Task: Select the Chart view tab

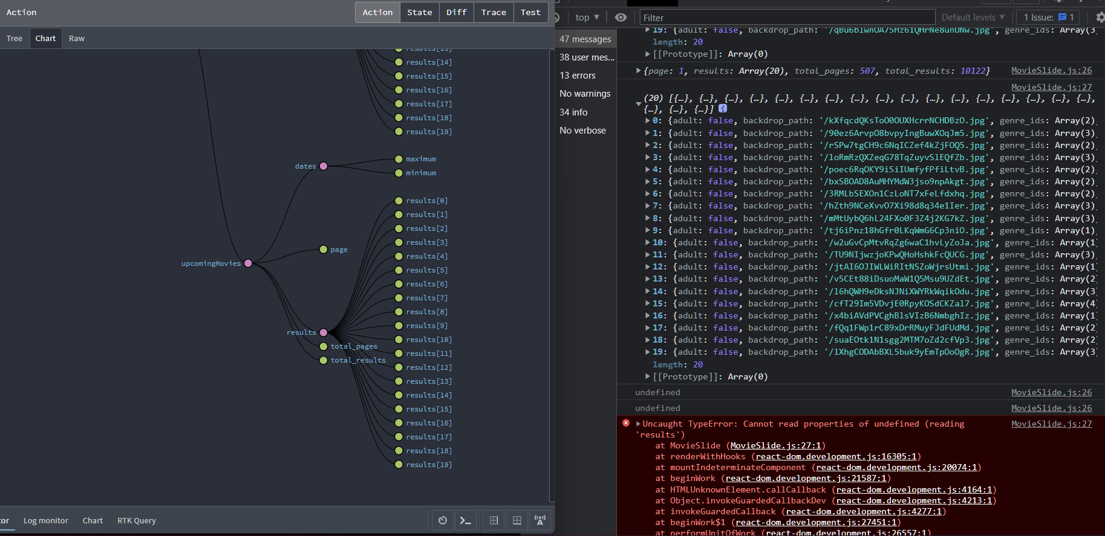Action: point(45,38)
